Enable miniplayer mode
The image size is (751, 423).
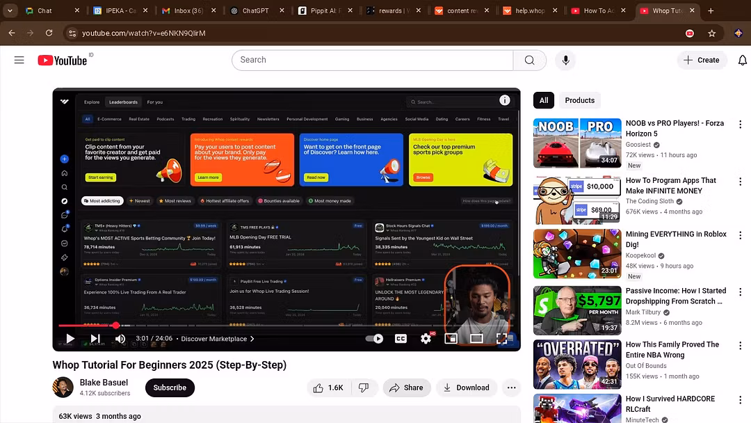(451, 339)
